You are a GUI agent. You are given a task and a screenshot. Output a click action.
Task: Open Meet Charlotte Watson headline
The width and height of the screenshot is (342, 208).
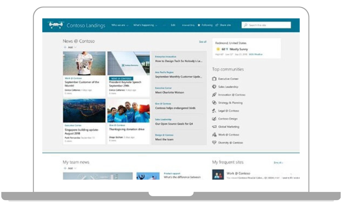point(170,92)
